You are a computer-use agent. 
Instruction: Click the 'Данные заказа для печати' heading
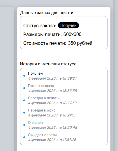47,13
